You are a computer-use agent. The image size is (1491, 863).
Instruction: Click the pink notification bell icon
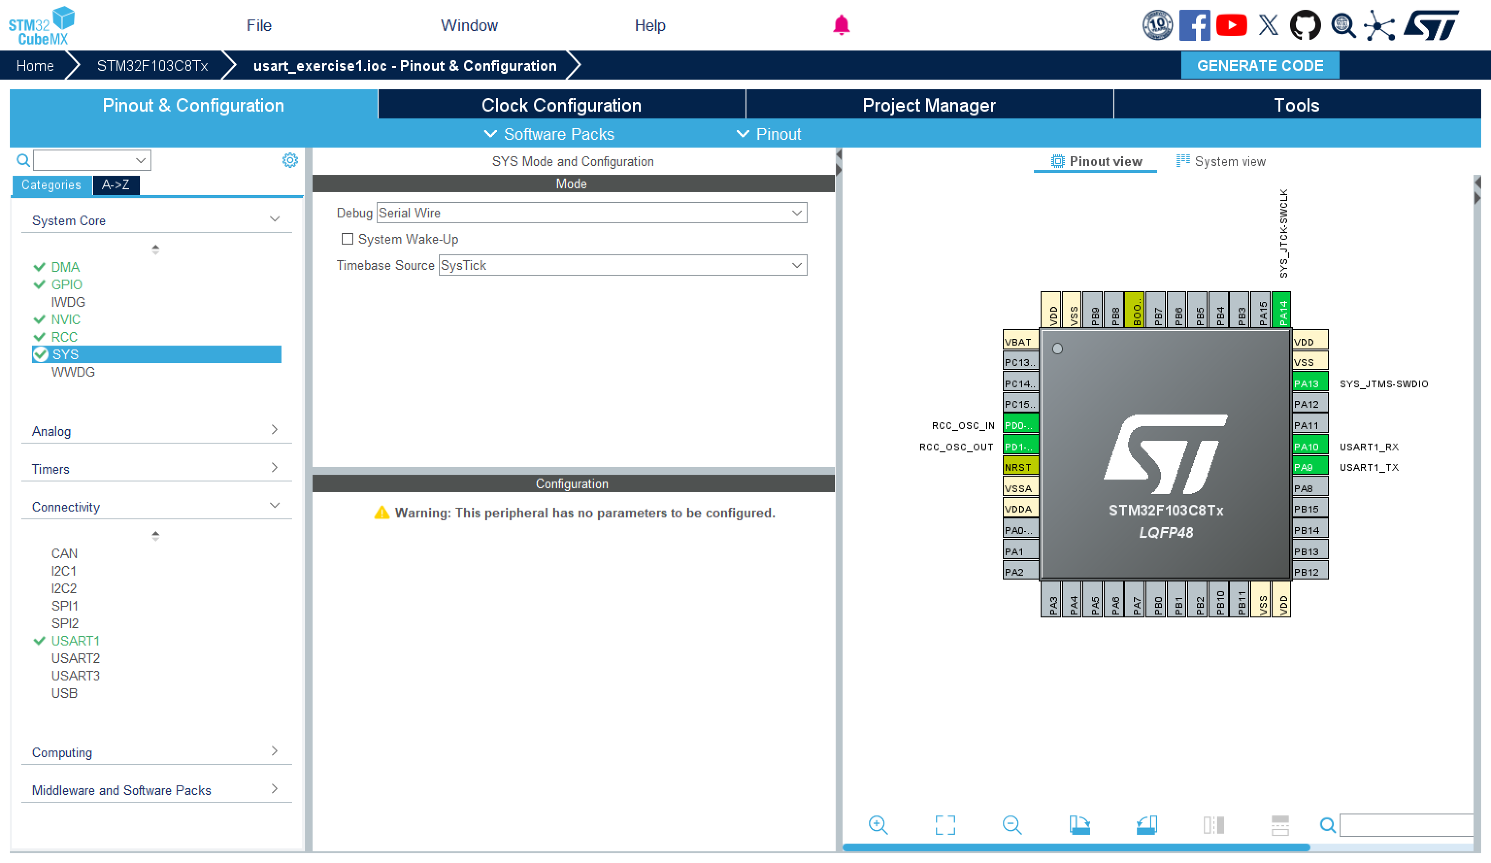pyautogui.click(x=841, y=25)
